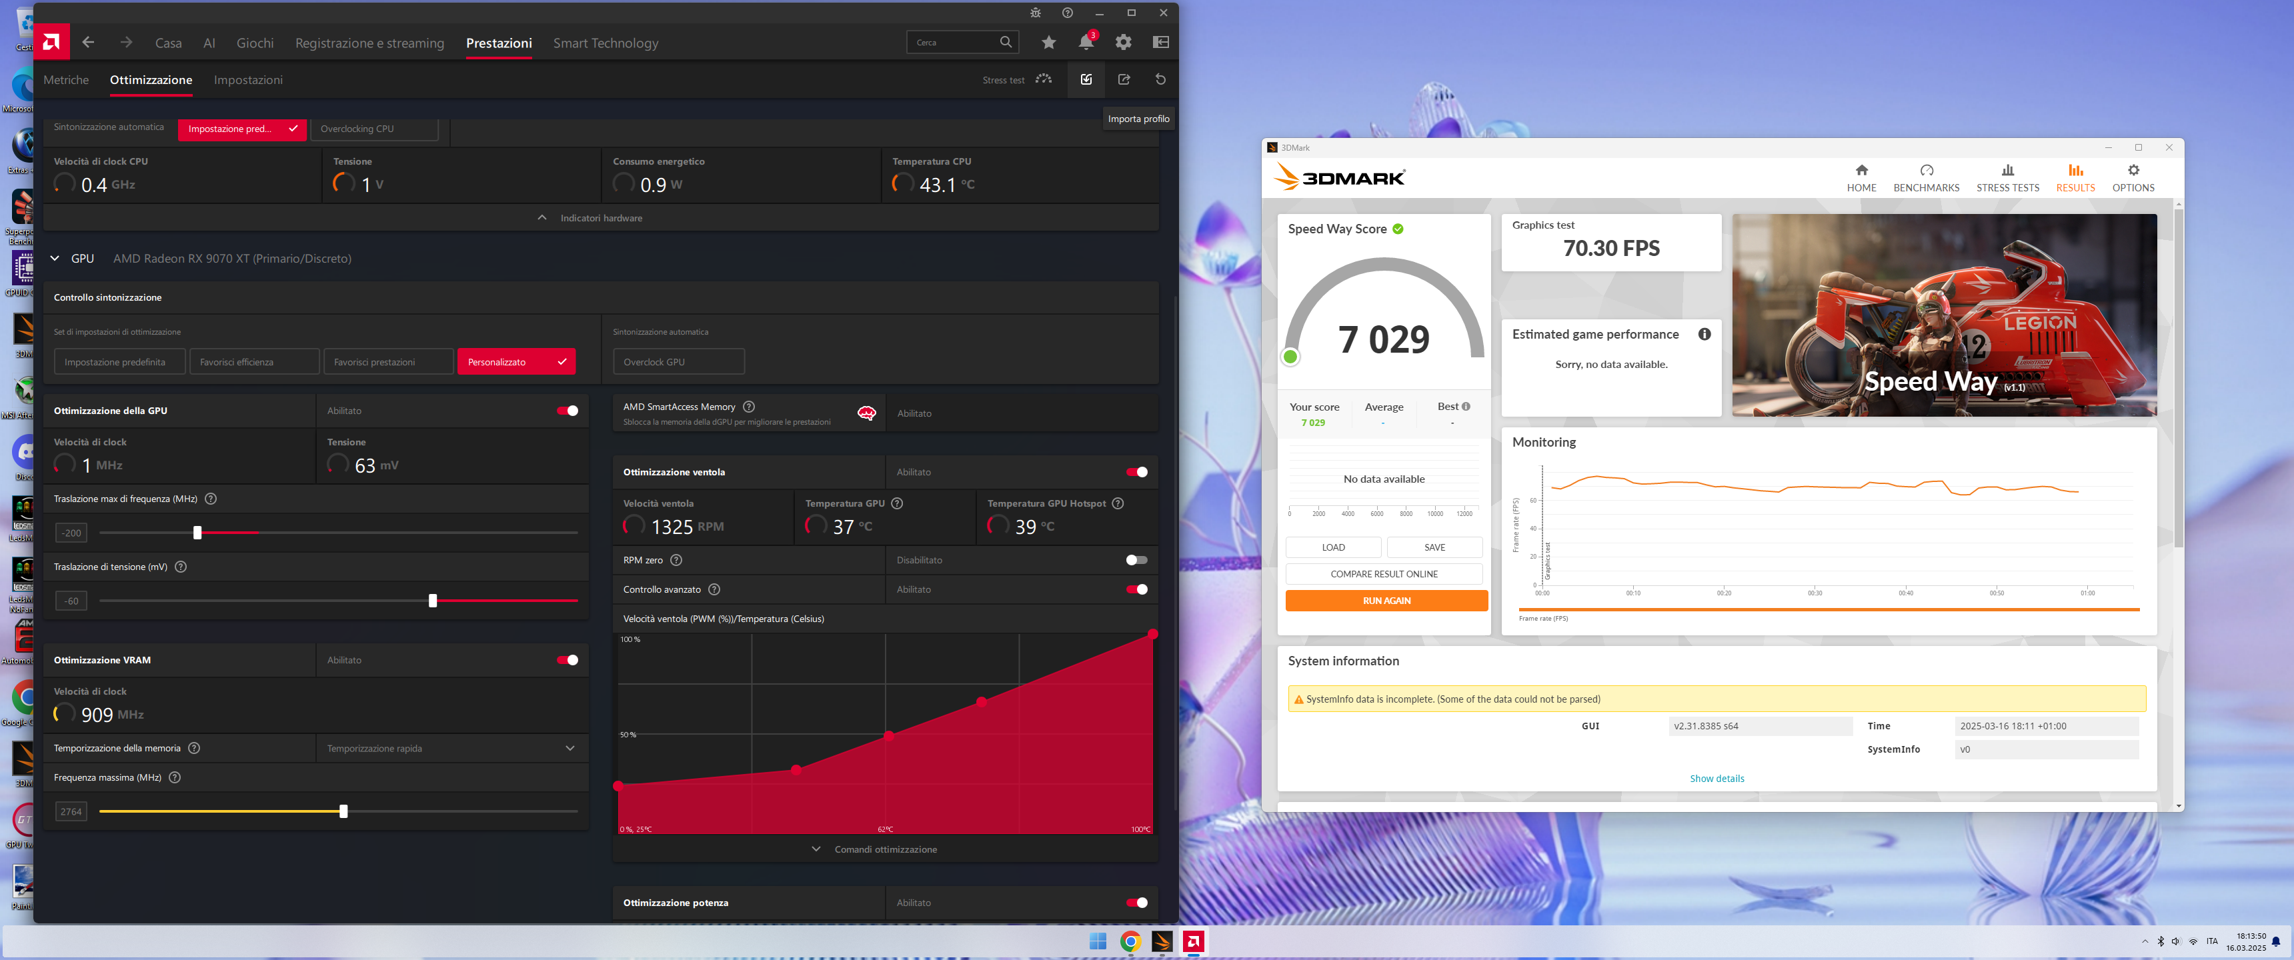Open help icon for Controllo avanzato
Viewport: 2294px width, 960px height.
(x=714, y=589)
